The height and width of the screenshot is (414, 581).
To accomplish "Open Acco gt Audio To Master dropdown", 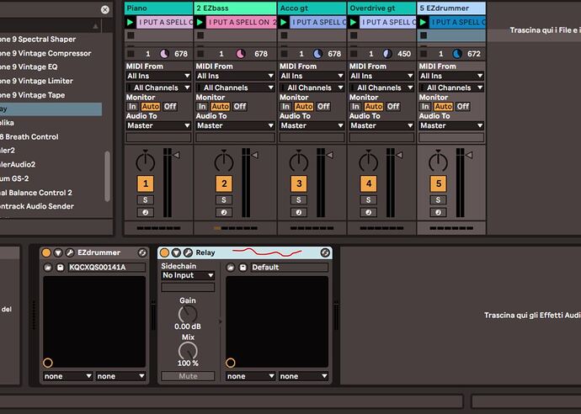I will (312, 125).
